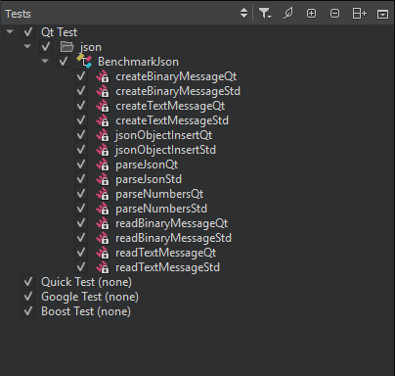This screenshot has width=395, height=376.
Task: Uncheck parseNumbersQt test checkbox
Action: (81, 194)
